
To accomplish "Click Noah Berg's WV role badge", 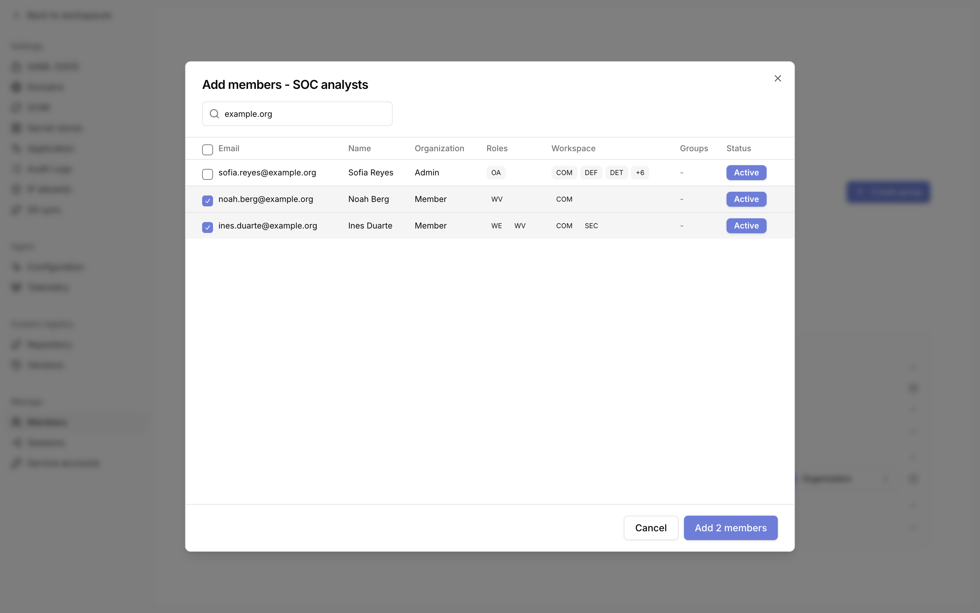I will point(496,199).
